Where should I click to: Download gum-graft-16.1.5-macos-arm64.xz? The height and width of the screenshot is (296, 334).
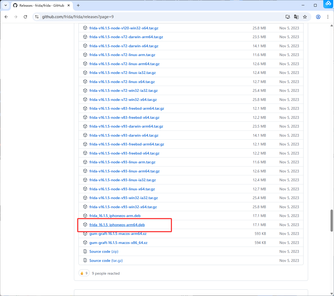pyautogui.click(x=118, y=234)
